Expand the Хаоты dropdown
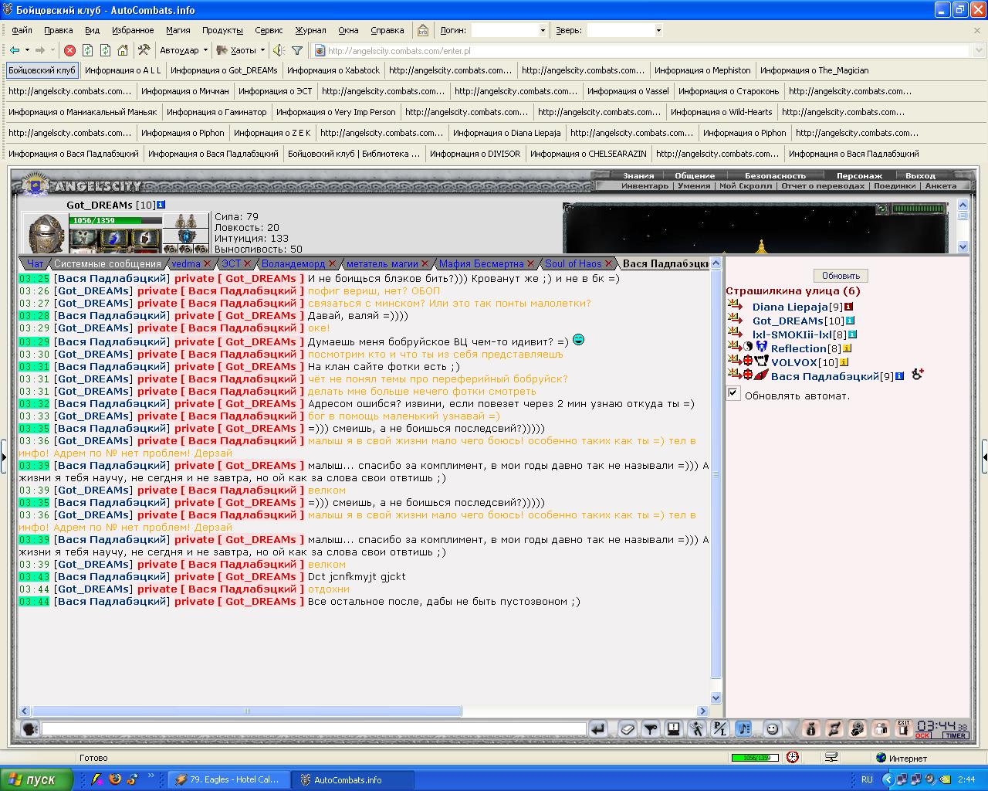988x791 pixels. click(x=262, y=50)
